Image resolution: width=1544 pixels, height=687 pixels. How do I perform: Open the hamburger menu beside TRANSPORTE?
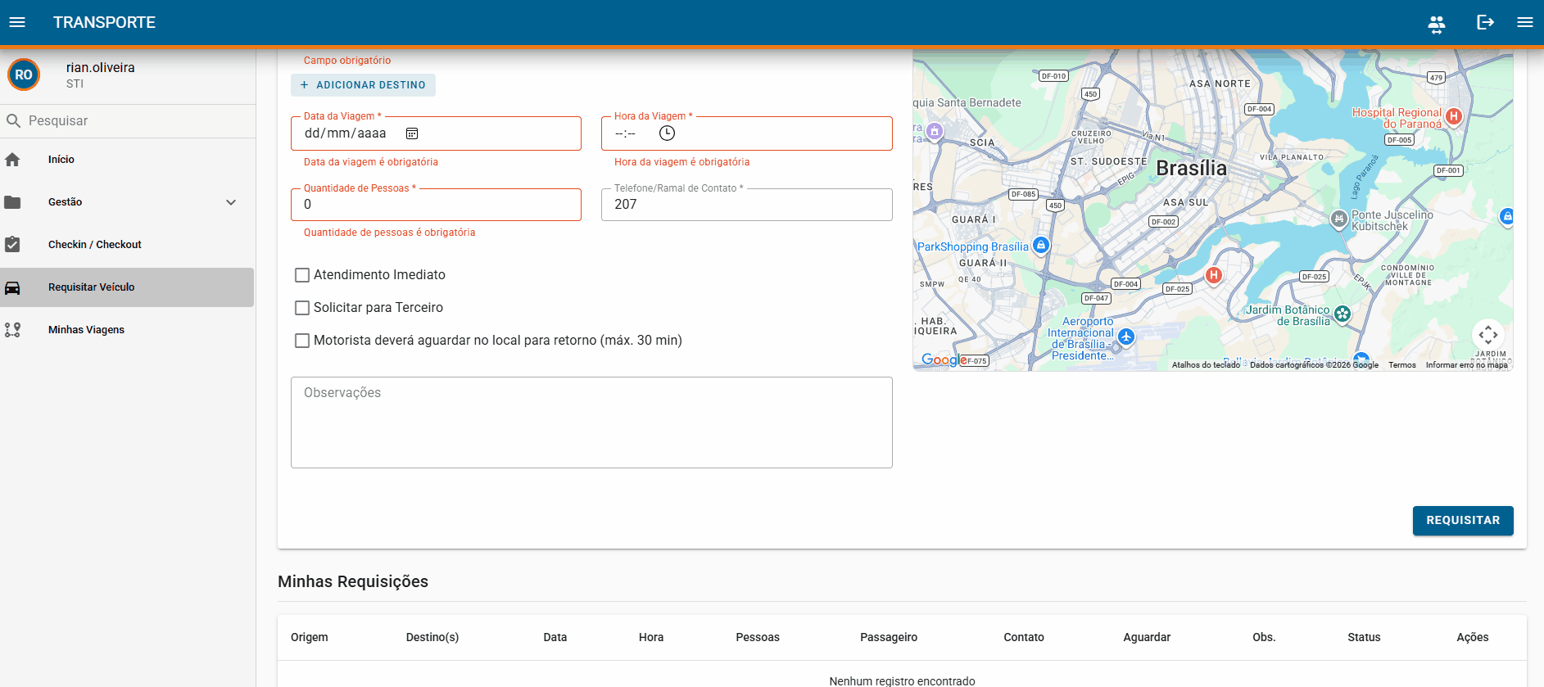pyautogui.click(x=17, y=22)
